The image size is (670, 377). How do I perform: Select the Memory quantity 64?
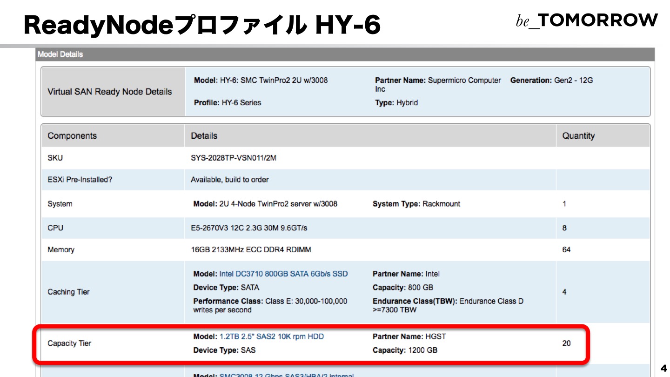tap(566, 250)
